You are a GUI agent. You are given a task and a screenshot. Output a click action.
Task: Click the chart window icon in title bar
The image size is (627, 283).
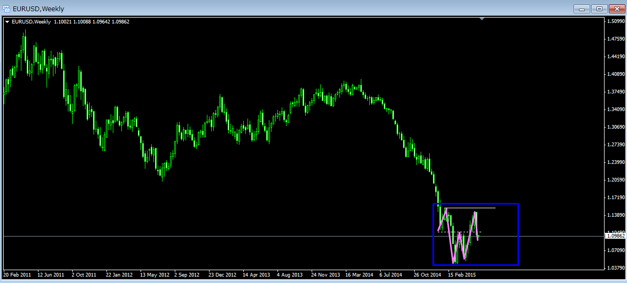coord(7,9)
